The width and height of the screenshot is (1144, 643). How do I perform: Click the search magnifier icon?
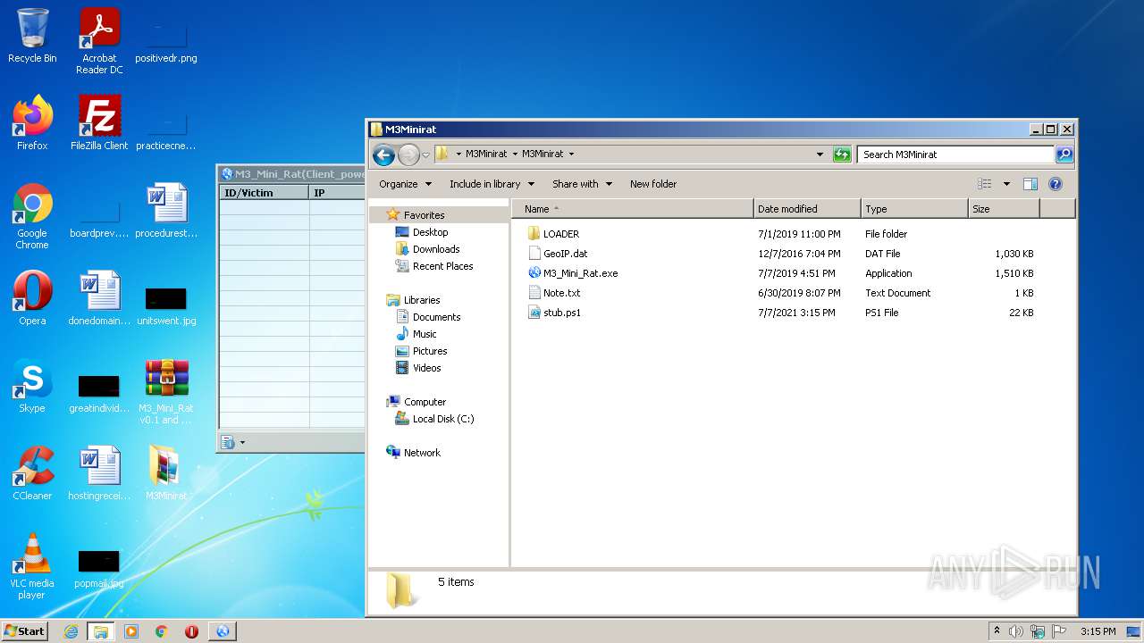[1064, 154]
